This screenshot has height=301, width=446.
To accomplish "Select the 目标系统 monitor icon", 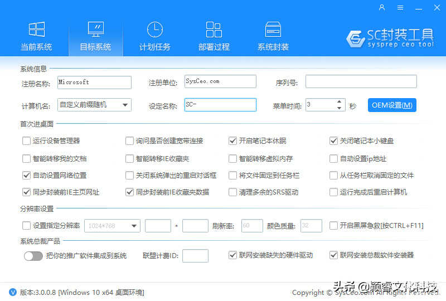I will (x=95, y=29).
